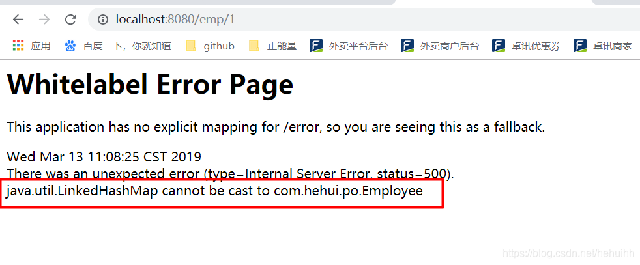The image size is (640, 265).
Task: Click the browser back arrow
Action: click(x=18, y=19)
